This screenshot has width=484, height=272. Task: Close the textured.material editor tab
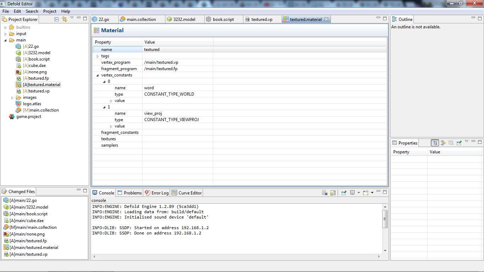click(x=326, y=19)
